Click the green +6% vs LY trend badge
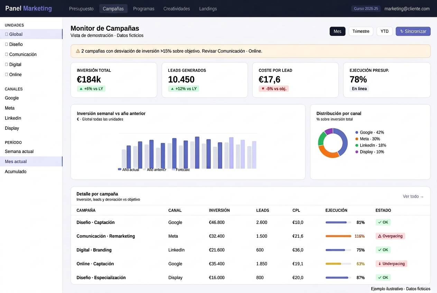Image resolution: width=437 pixels, height=293 pixels. pos(91,89)
